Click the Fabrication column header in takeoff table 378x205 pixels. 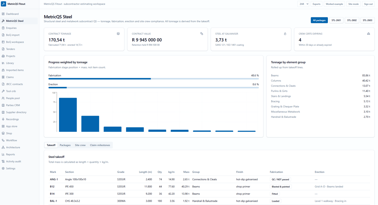(x=276, y=172)
